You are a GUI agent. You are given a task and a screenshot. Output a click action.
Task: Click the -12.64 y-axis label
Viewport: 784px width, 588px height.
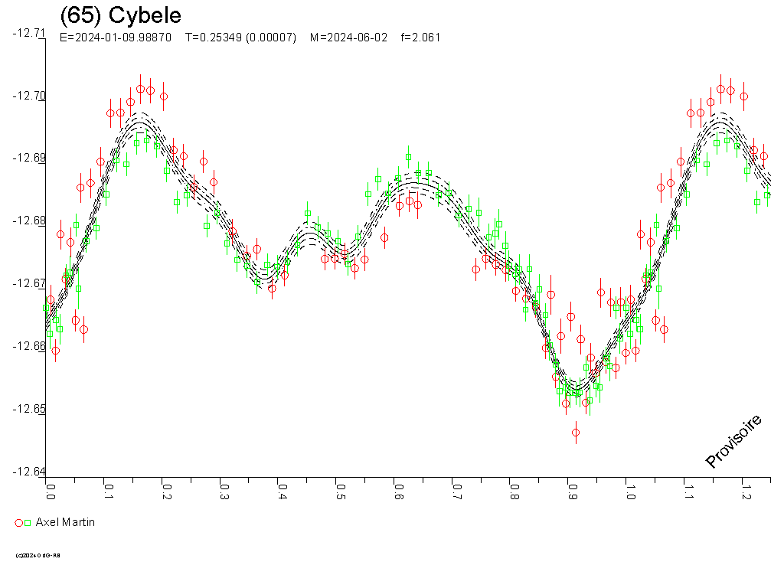(29, 472)
